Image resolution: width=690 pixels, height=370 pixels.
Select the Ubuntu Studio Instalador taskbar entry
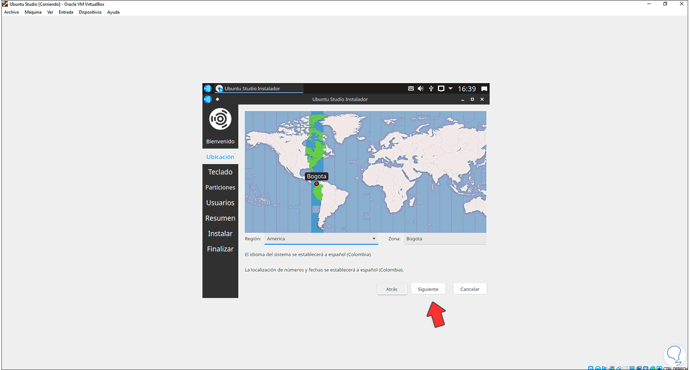259,89
